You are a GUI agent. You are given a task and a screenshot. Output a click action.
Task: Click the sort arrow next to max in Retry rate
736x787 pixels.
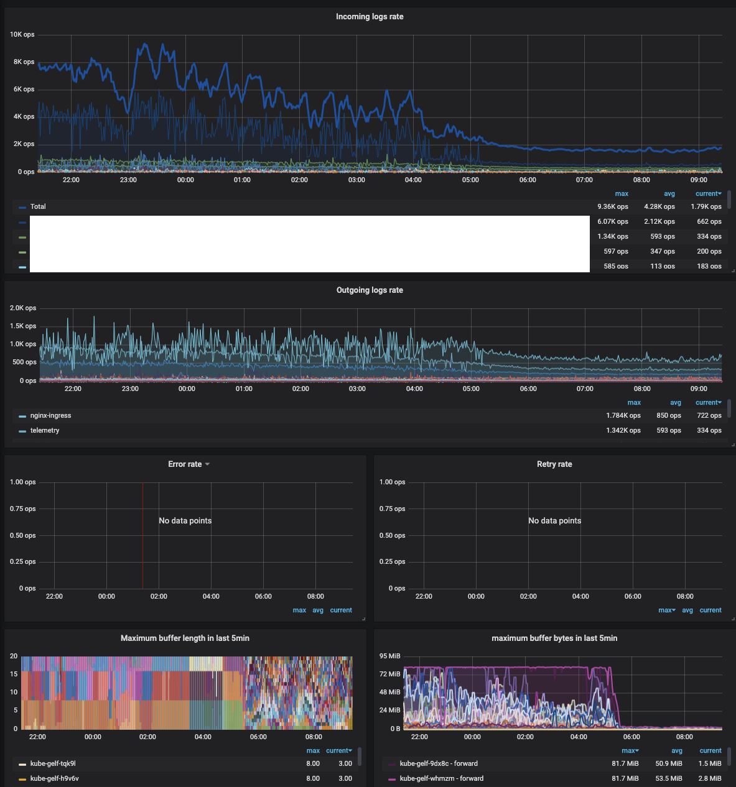(x=674, y=610)
